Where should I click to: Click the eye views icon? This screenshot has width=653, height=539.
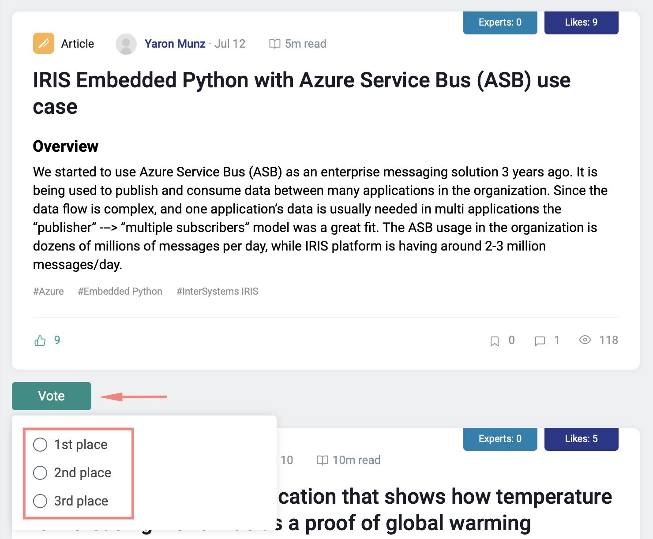pyautogui.click(x=585, y=340)
